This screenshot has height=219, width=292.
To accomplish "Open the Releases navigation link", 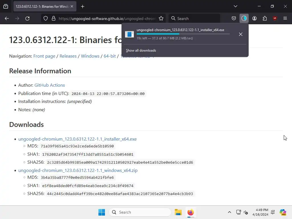I will 68,56.
